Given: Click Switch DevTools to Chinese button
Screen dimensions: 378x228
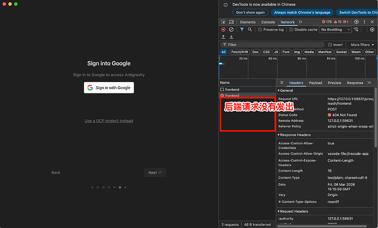Looking at the screenshot, I should point(358,13).
